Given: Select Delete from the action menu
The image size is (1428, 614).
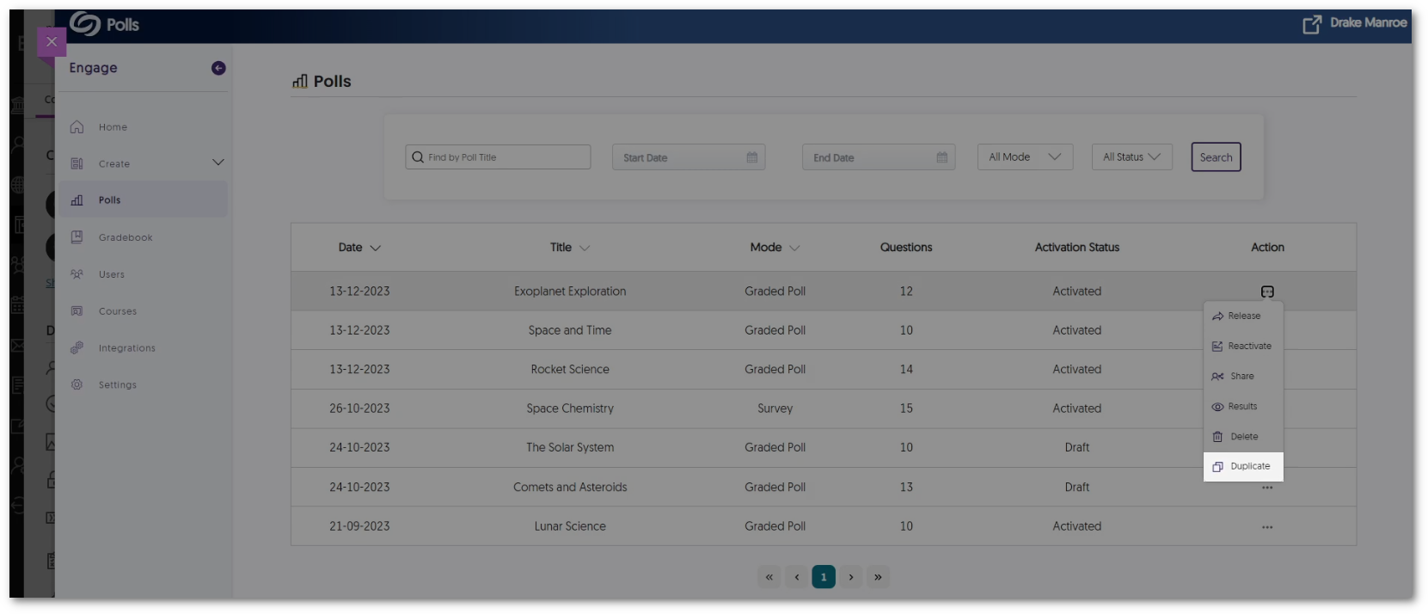Looking at the screenshot, I should coord(1243,437).
